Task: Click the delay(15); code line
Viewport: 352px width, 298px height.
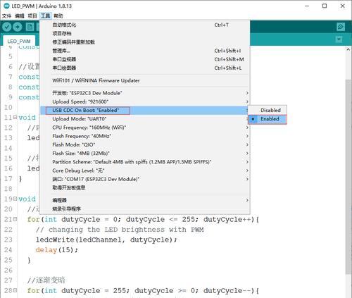Action: click(x=56, y=250)
